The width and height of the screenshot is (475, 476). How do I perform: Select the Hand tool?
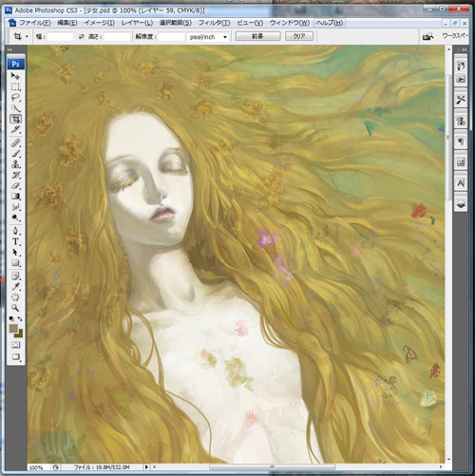(15, 297)
